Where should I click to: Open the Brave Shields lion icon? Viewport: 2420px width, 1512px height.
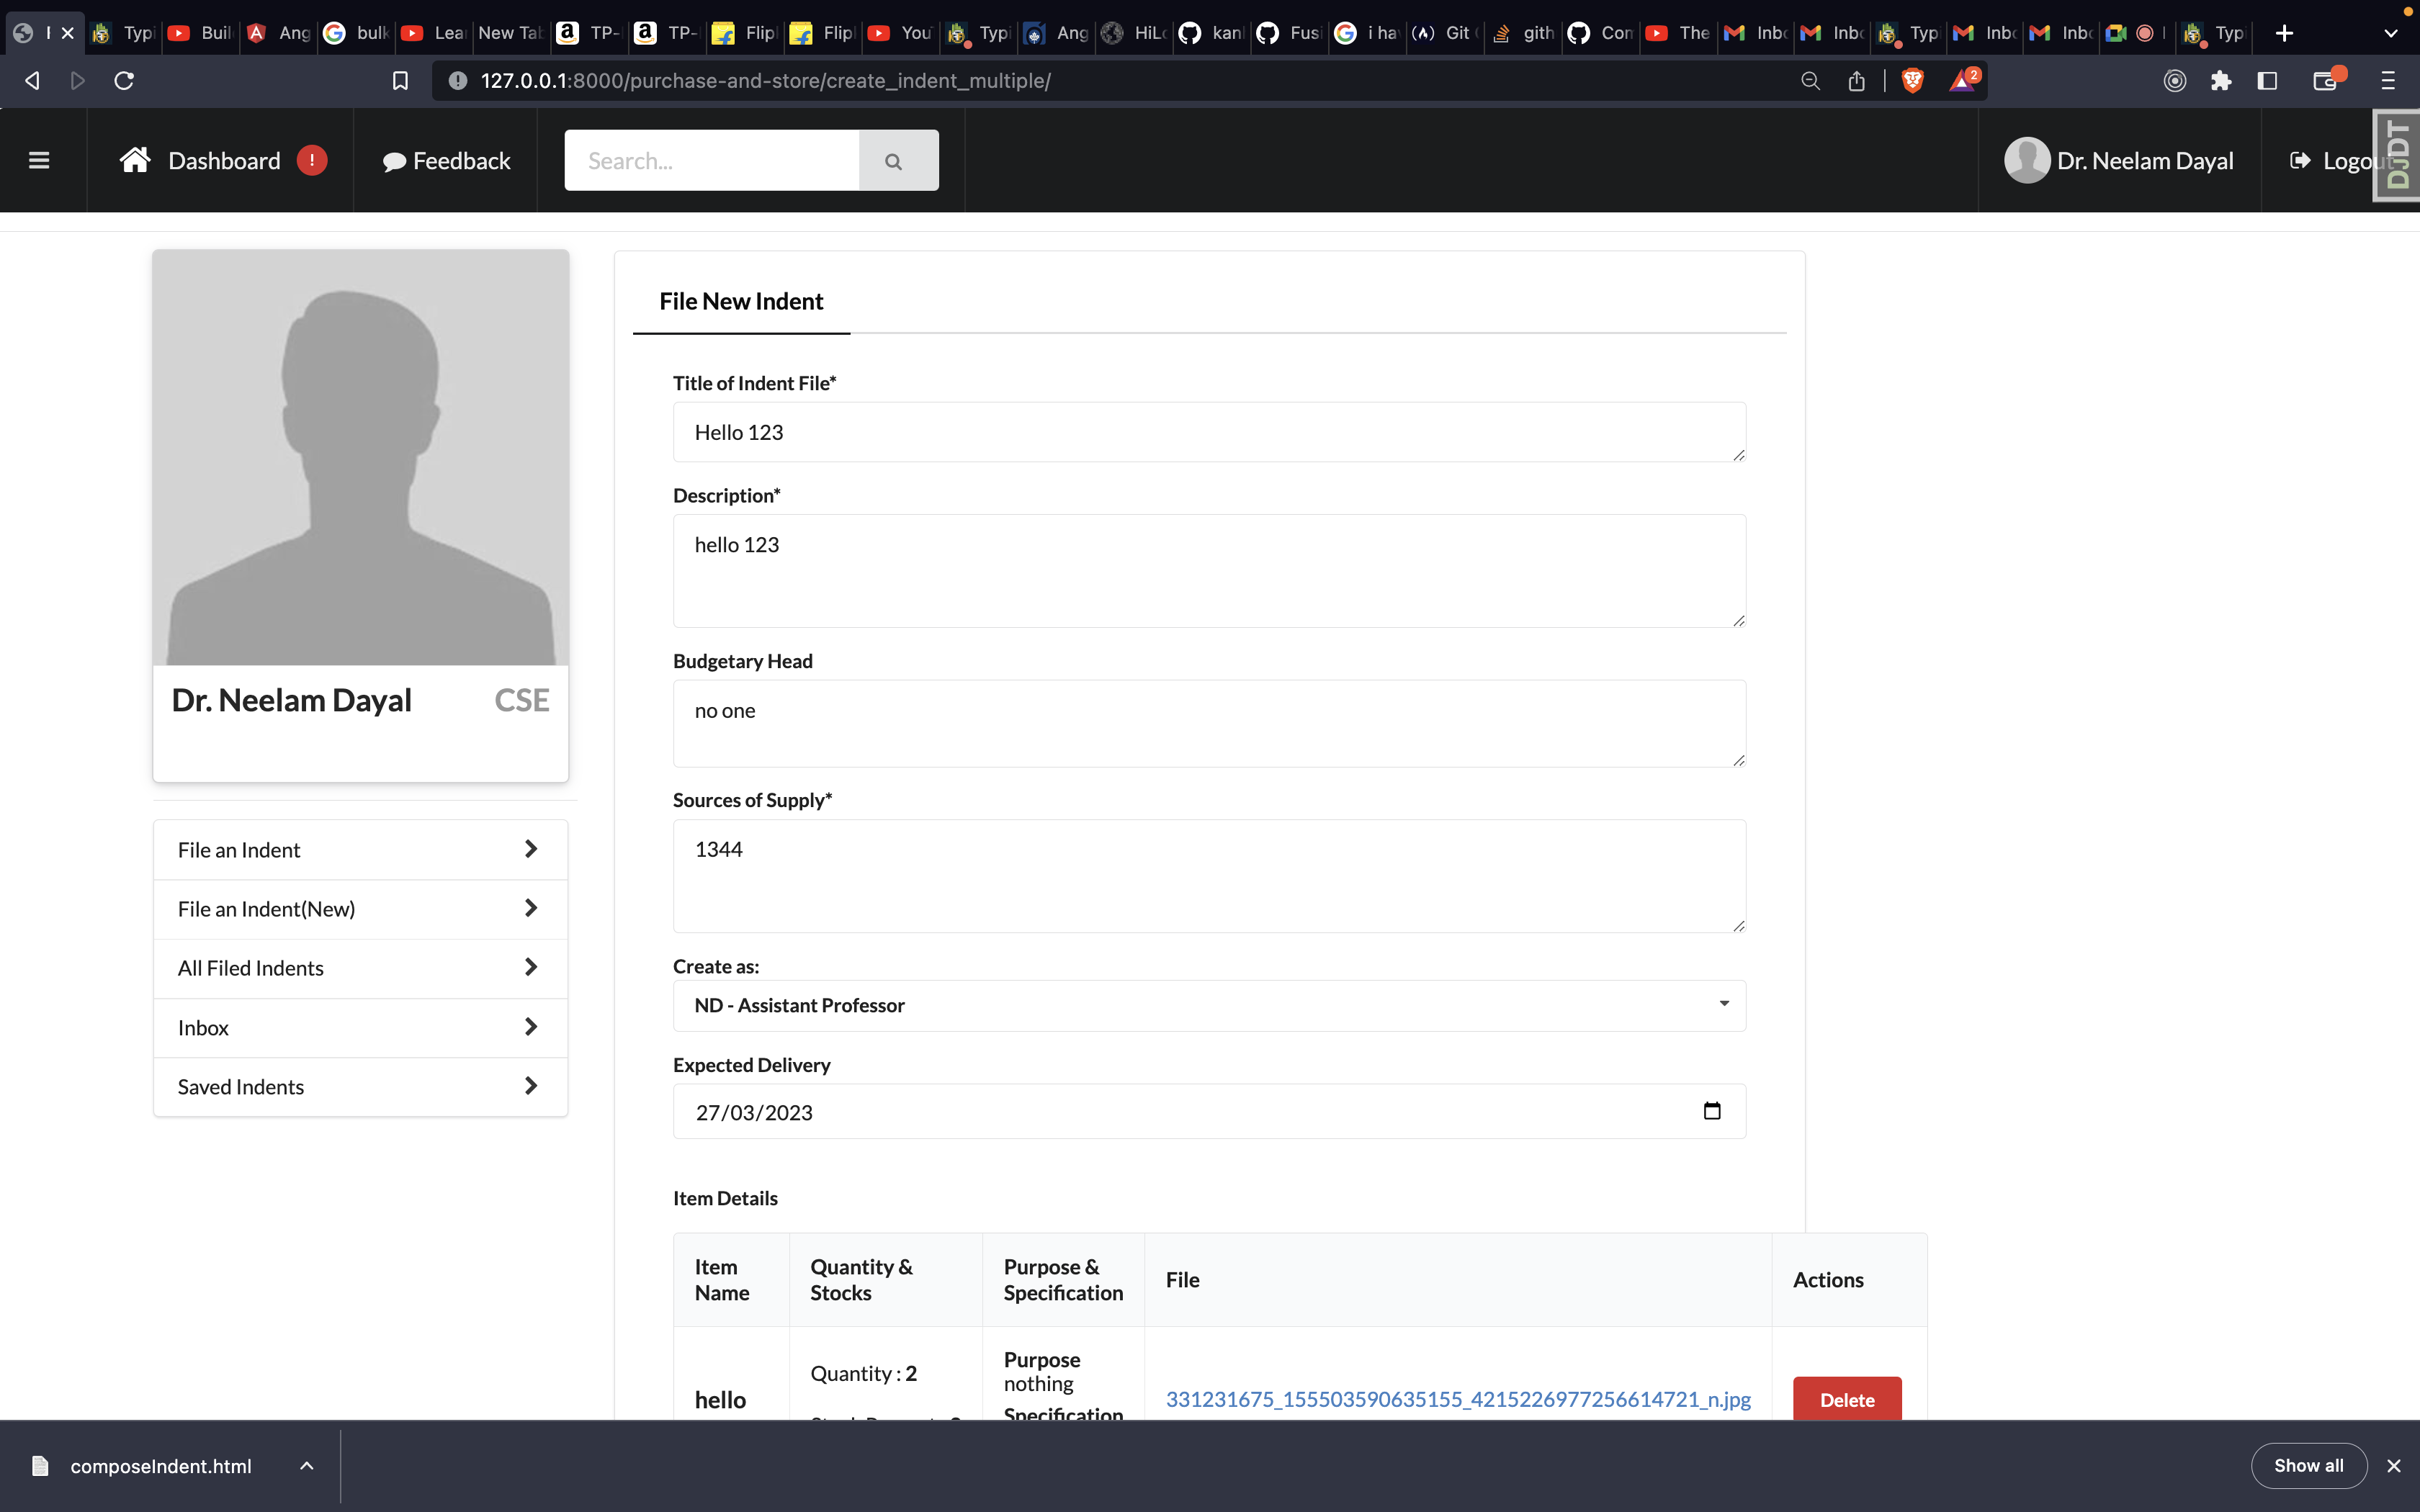(x=1912, y=80)
